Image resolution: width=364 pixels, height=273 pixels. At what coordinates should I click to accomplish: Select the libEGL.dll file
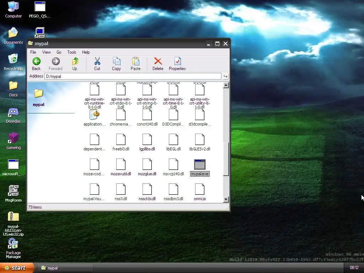(x=173, y=143)
